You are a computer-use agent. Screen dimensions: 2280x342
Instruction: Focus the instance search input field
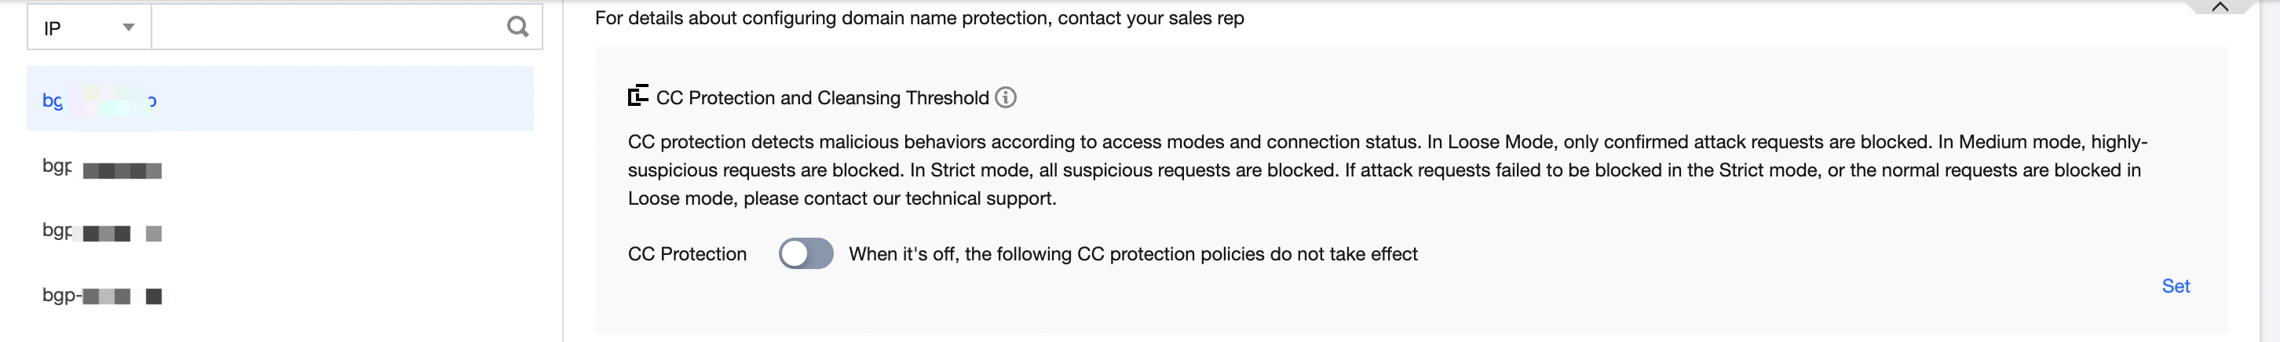pyautogui.click(x=327, y=27)
